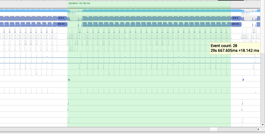265x134 pixels.
Task: Click the gray overview strip right of the selection
Action: pyautogui.click(x=245, y=4)
